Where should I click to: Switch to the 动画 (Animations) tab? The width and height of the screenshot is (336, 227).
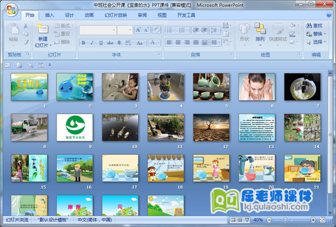[x=89, y=15]
